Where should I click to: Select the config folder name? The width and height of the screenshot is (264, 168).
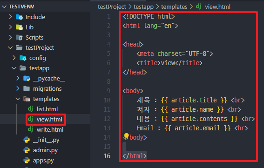point(38,58)
